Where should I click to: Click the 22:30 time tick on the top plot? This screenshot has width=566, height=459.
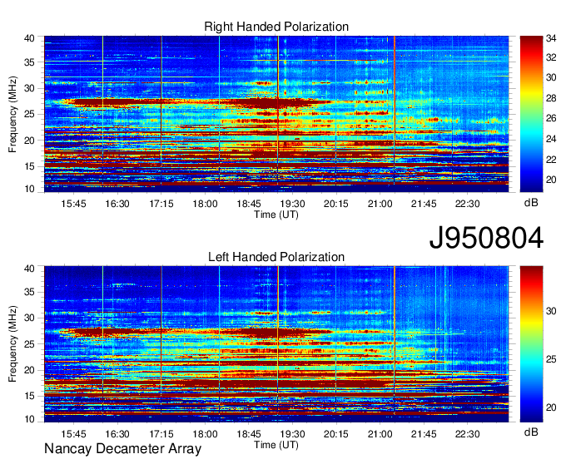point(467,204)
